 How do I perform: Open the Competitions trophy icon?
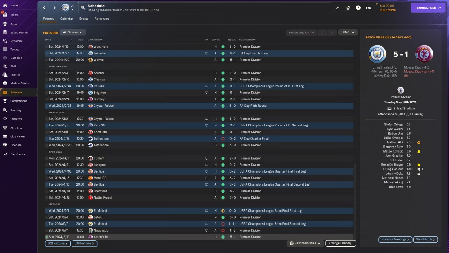click(x=5, y=101)
